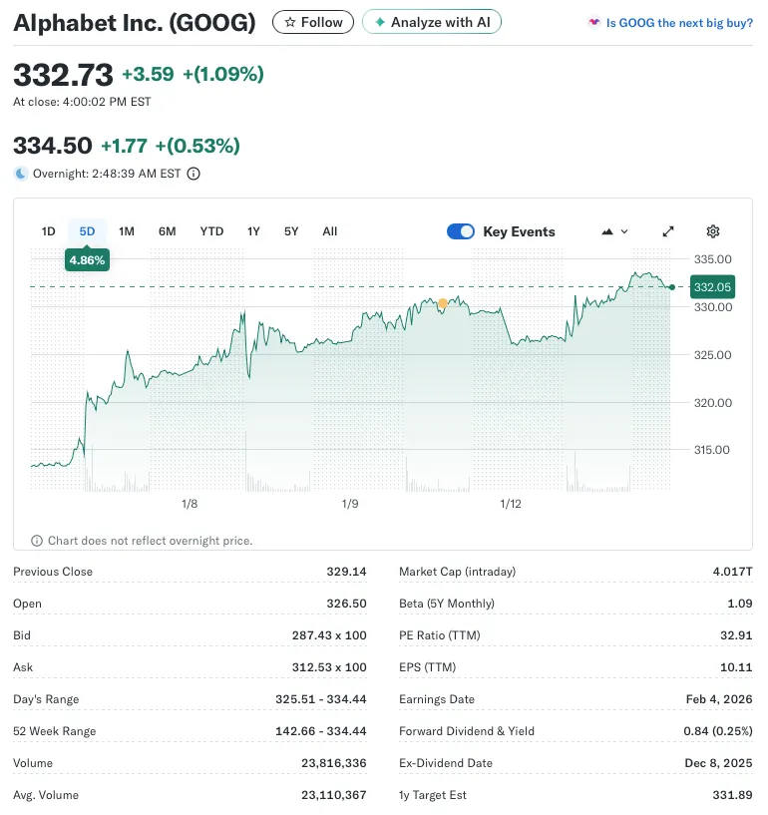Select the 1D time range
The height and width of the screenshot is (815, 768).
pos(48,231)
